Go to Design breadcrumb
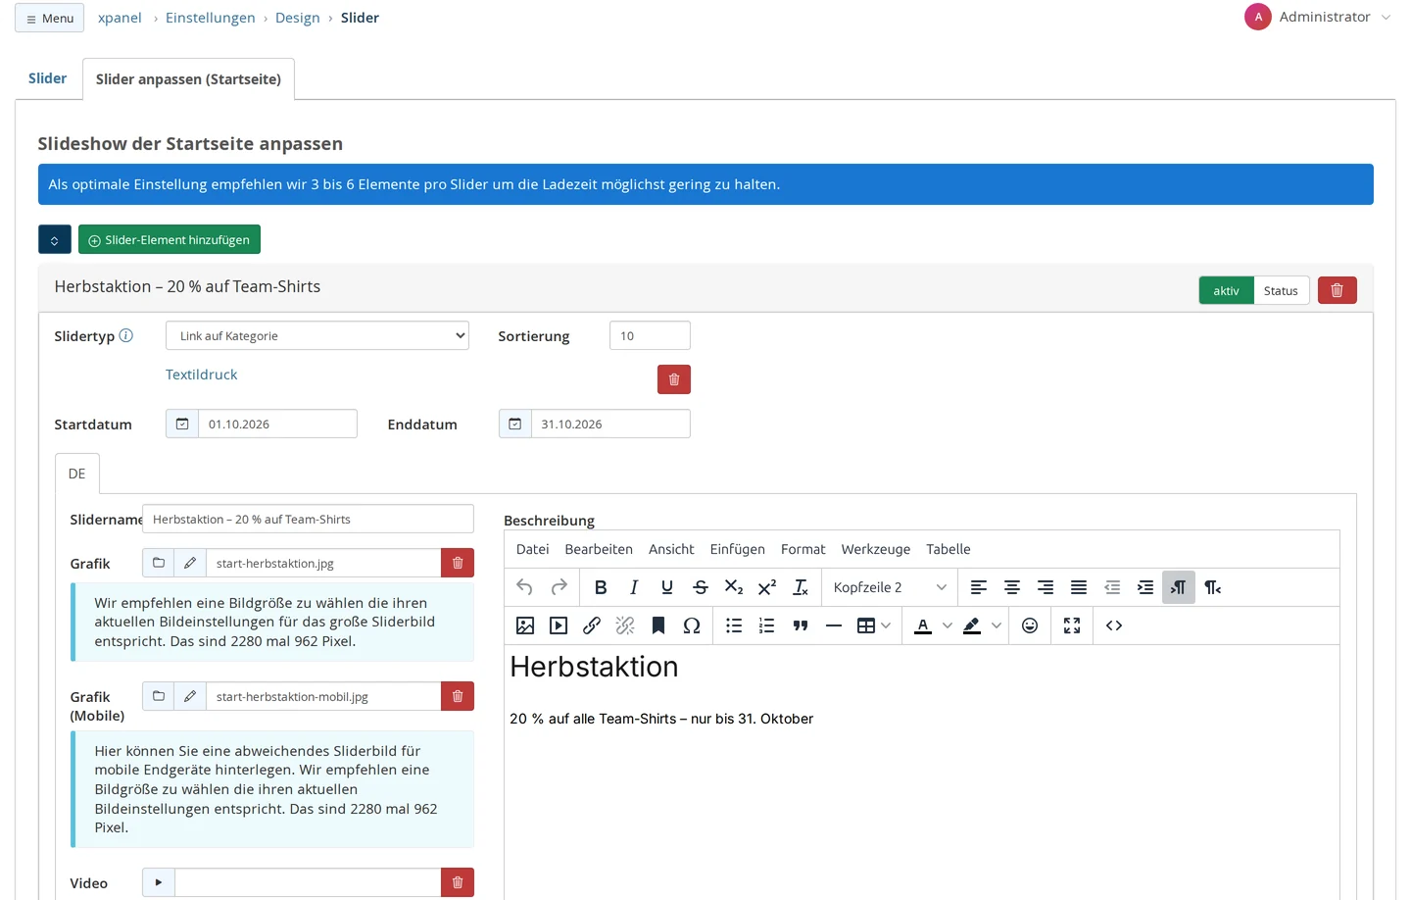The image size is (1411, 900). pyautogui.click(x=298, y=18)
